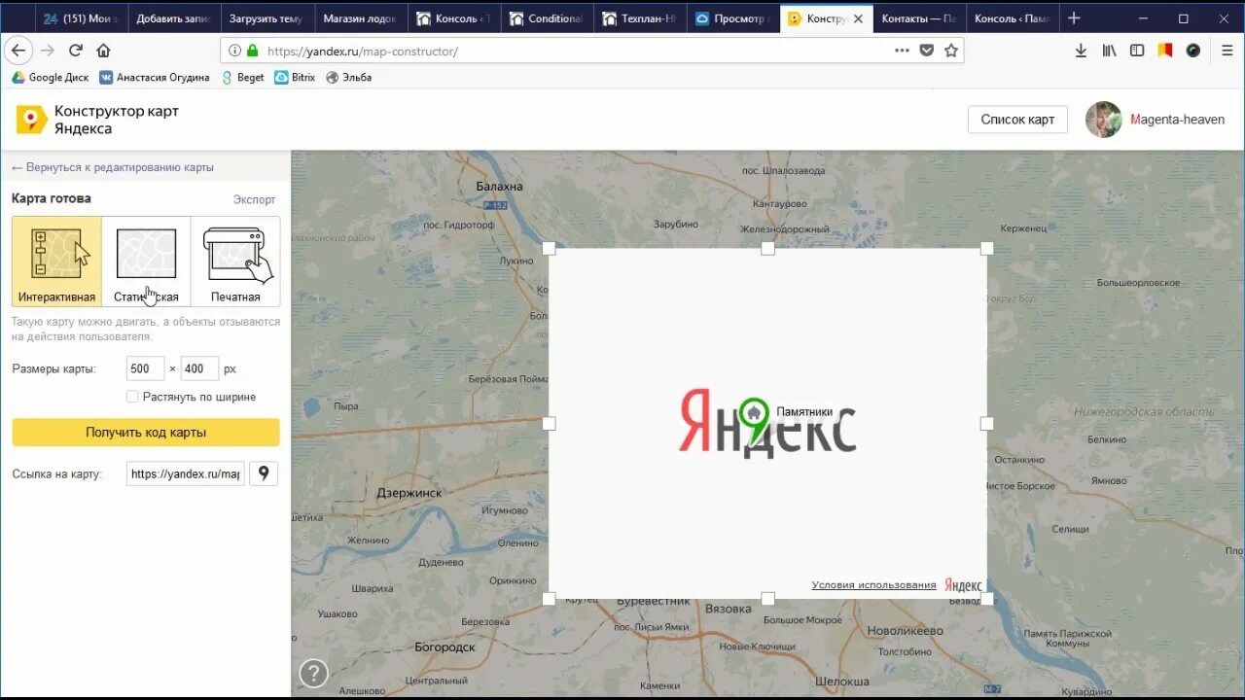Open a new tab with plus button
1245x700 pixels.
[1074, 18]
